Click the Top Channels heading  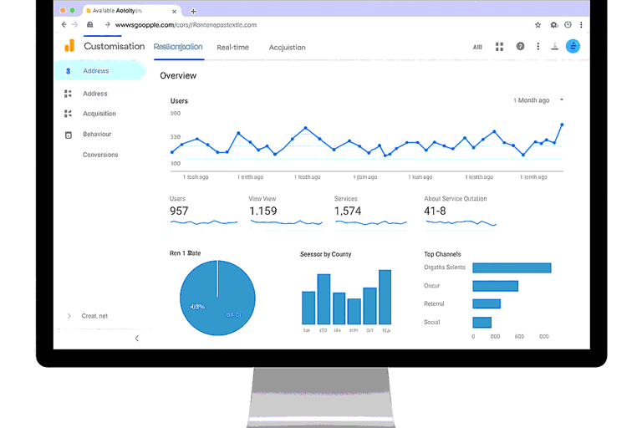click(x=442, y=254)
